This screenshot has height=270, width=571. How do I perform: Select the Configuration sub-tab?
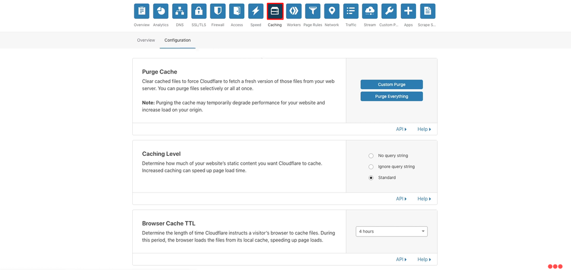(177, 41)
